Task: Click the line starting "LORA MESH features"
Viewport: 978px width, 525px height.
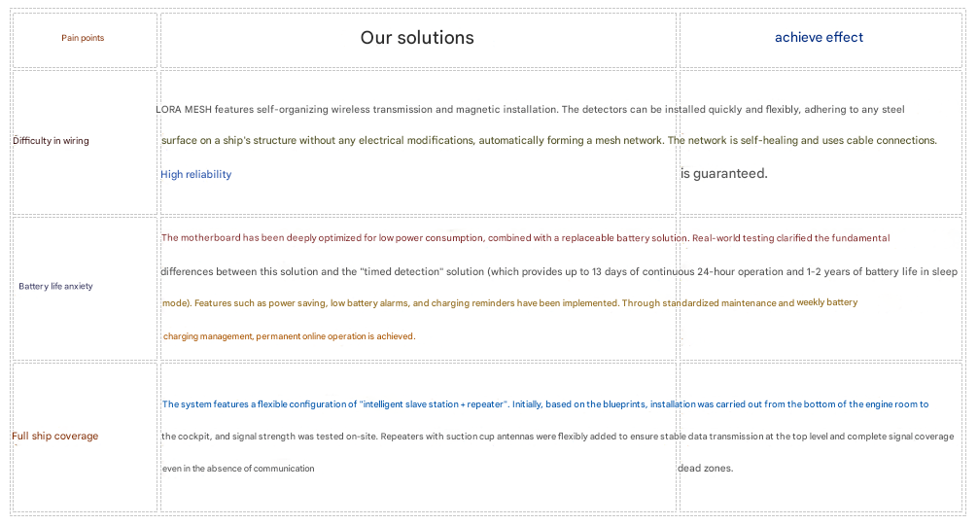Action: click(530, 110)
